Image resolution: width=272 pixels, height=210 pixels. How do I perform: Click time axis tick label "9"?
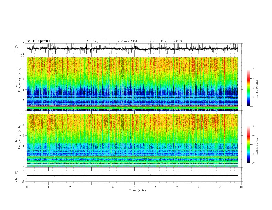point(220,187)
